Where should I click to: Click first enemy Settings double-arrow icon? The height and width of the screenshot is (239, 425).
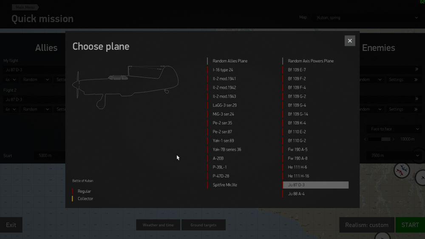click(x=416, y=79)
